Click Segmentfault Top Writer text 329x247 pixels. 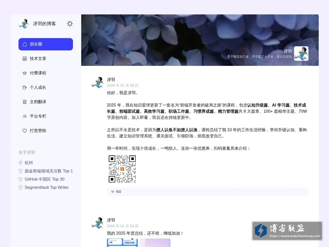[x=47, y=187]
